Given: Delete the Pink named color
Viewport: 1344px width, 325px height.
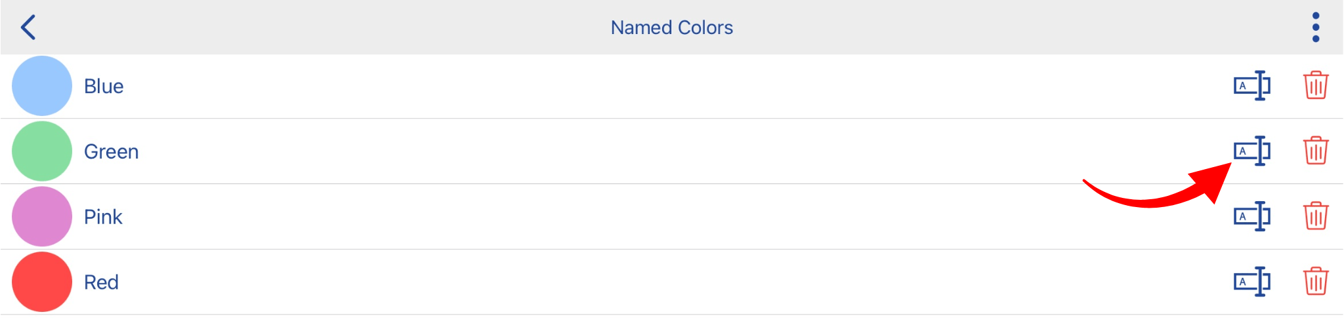Looking at the screenshot, I should tap(1316, 217).
